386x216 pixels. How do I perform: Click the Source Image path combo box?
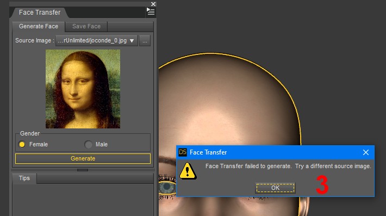[97, 41]
